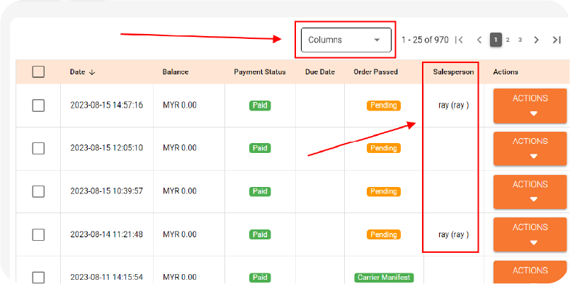
Task: Click Pending badge in 2023-08-15 14:57:16 row
Action: [x=384, y=106]
